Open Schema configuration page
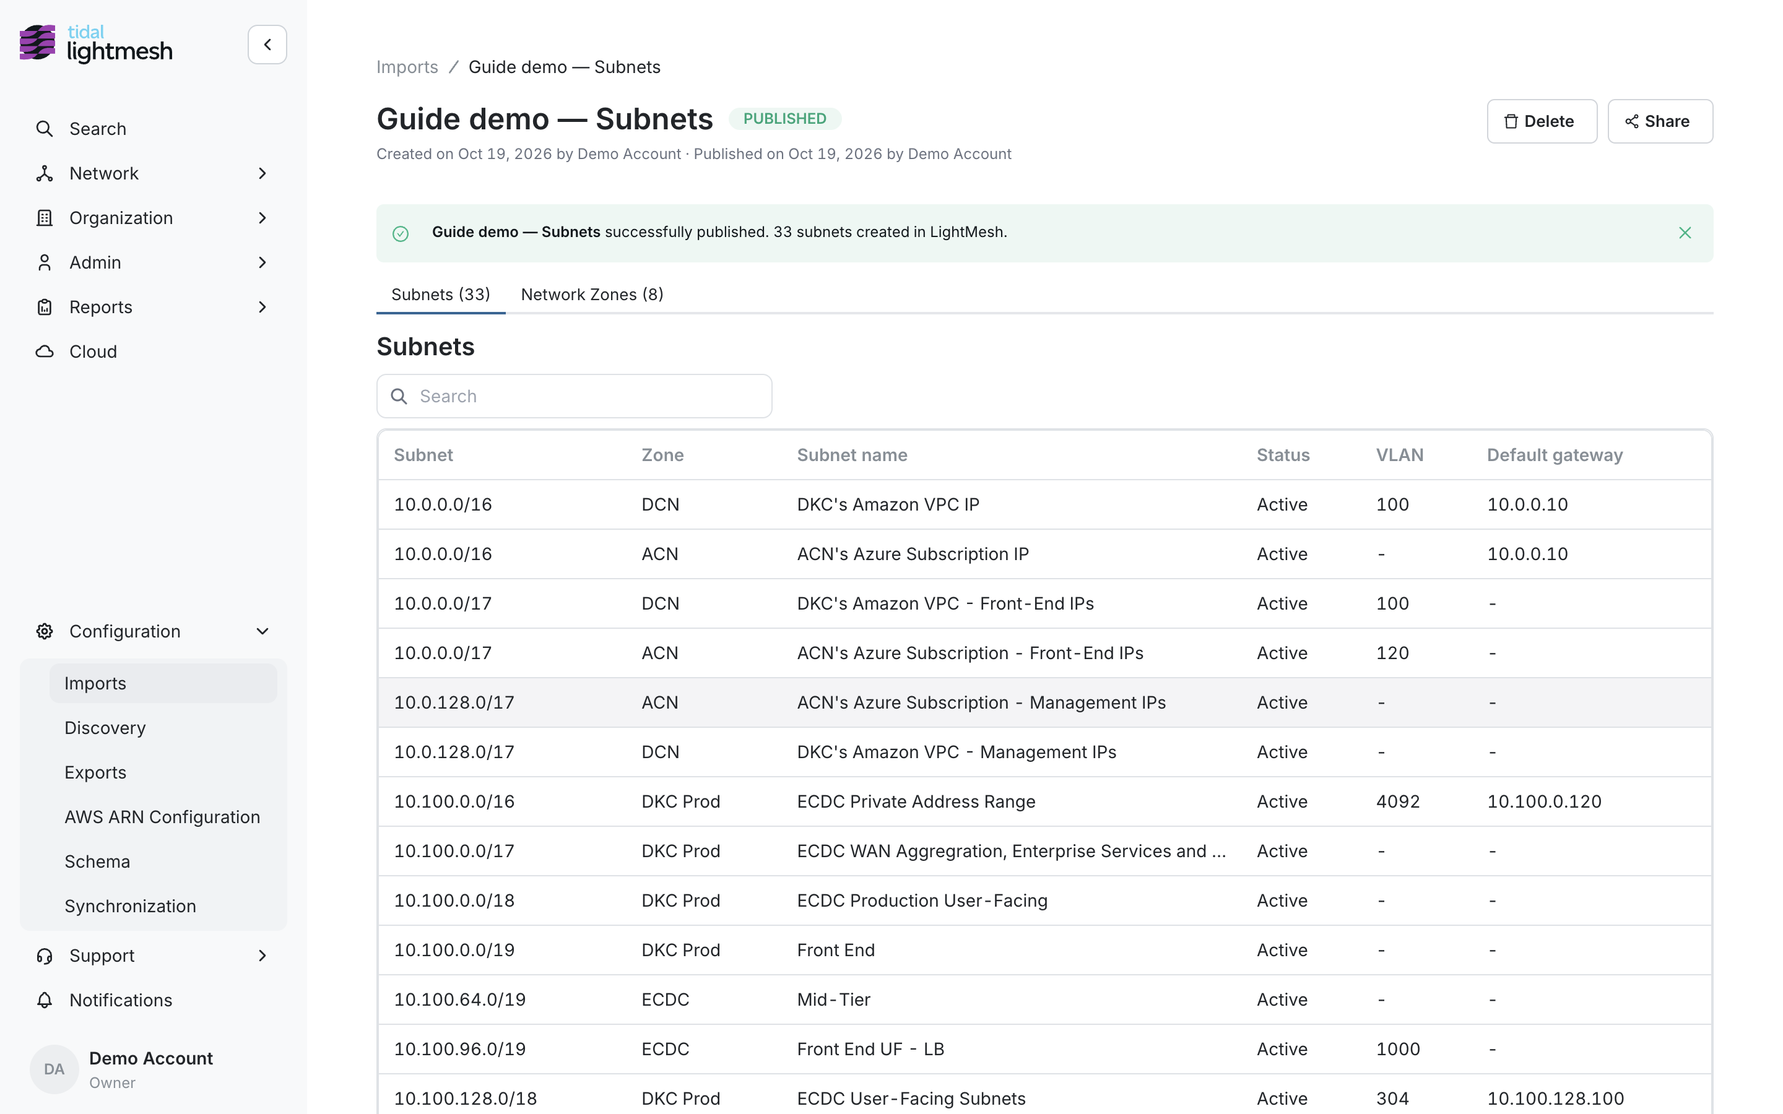This screenshot has height=1114, width=1783. pos(163,861)
